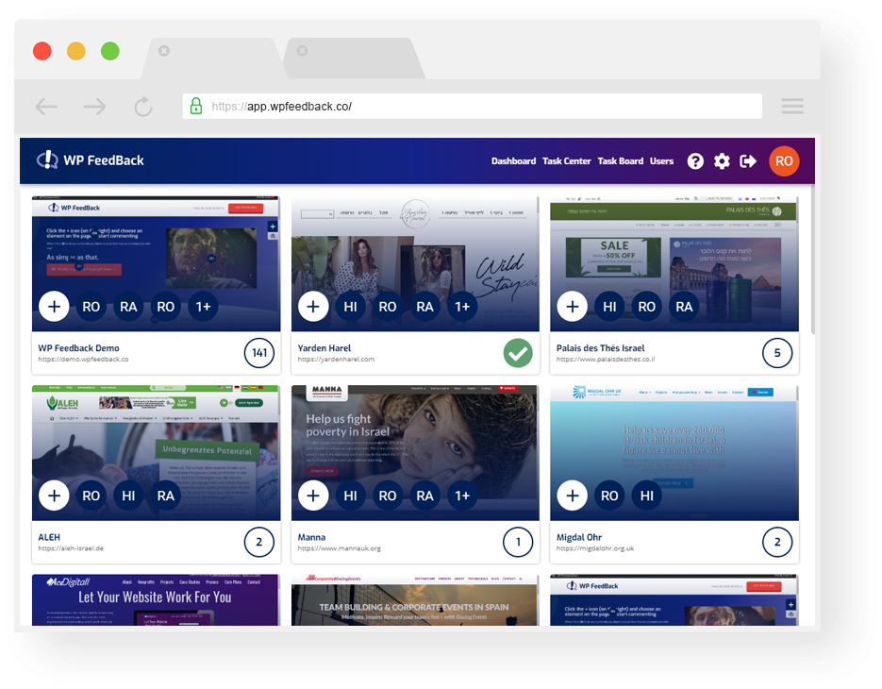Click https://migdalohr.org.uk URL text
The image size is (882, 689).
[x=595, y=548]
